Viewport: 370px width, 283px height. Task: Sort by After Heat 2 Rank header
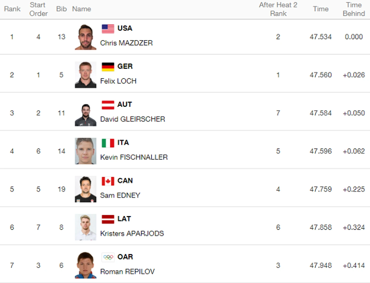tap(278, 9)
